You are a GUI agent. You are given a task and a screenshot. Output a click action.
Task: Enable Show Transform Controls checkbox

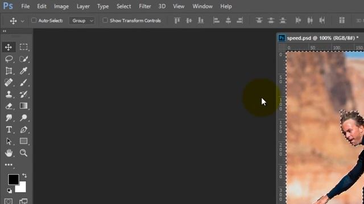tap(105, 20)
